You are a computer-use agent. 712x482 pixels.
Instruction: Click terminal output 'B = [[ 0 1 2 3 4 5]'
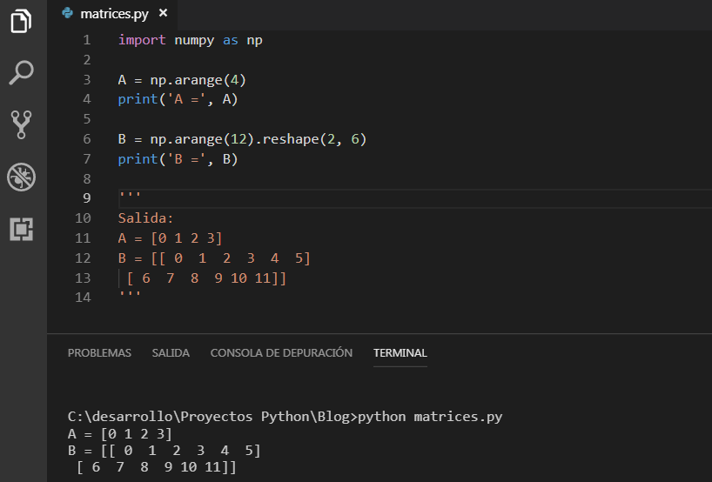tap(164, 451)
